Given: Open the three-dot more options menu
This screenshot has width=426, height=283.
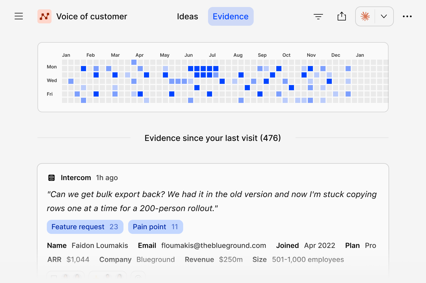Looking at the screenshot, I should (407, 16).
